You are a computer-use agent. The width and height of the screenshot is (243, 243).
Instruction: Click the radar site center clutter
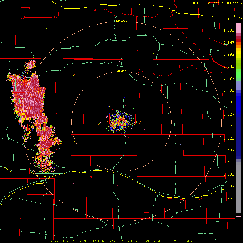[x=121, y=122]
